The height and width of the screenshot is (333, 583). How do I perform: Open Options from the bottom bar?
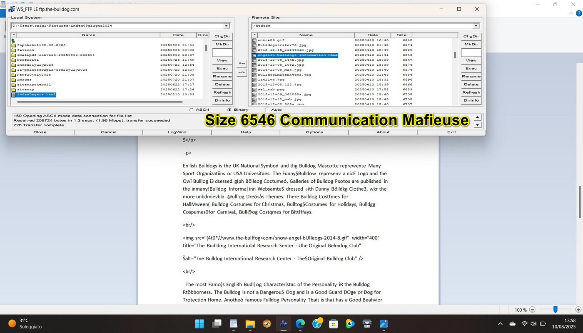(x=314, y=132)
